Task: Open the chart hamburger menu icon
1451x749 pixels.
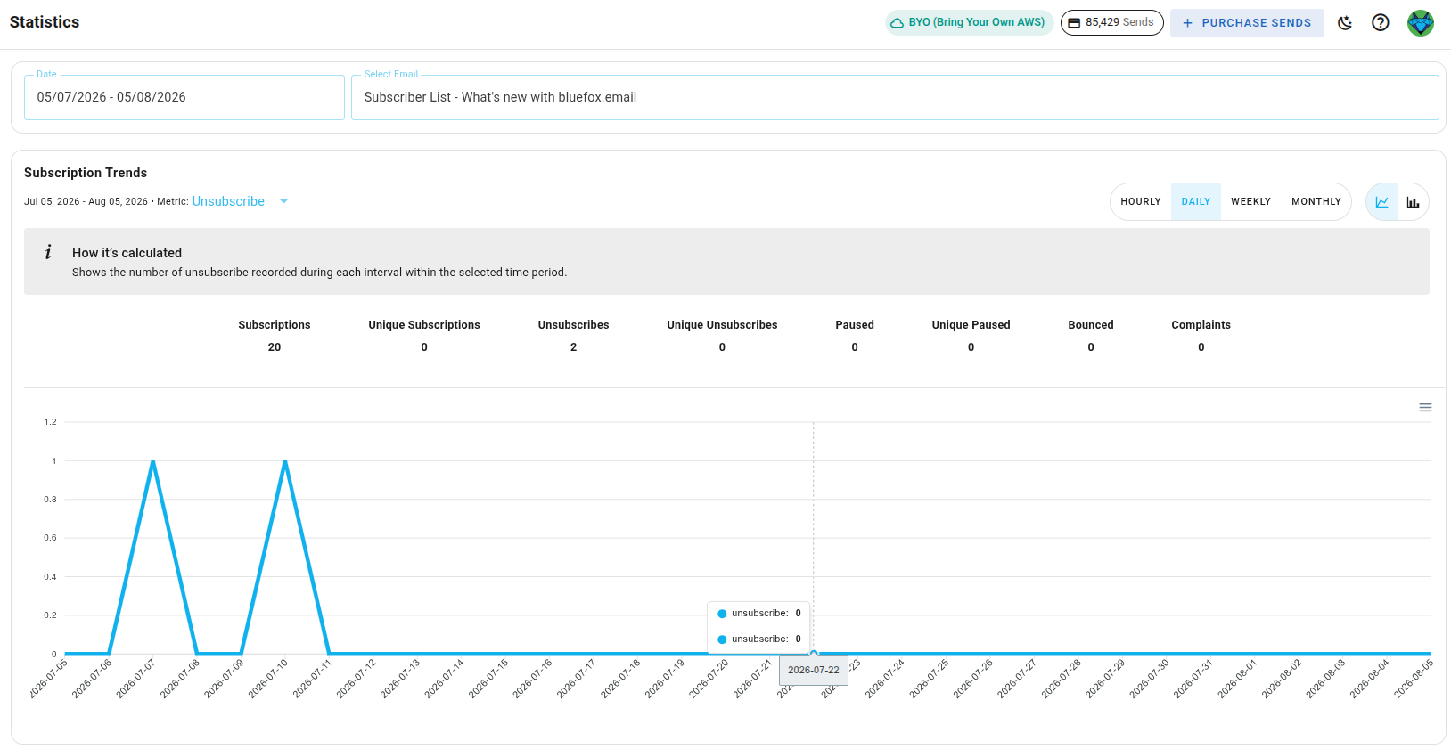Action: click(1425, 408)
